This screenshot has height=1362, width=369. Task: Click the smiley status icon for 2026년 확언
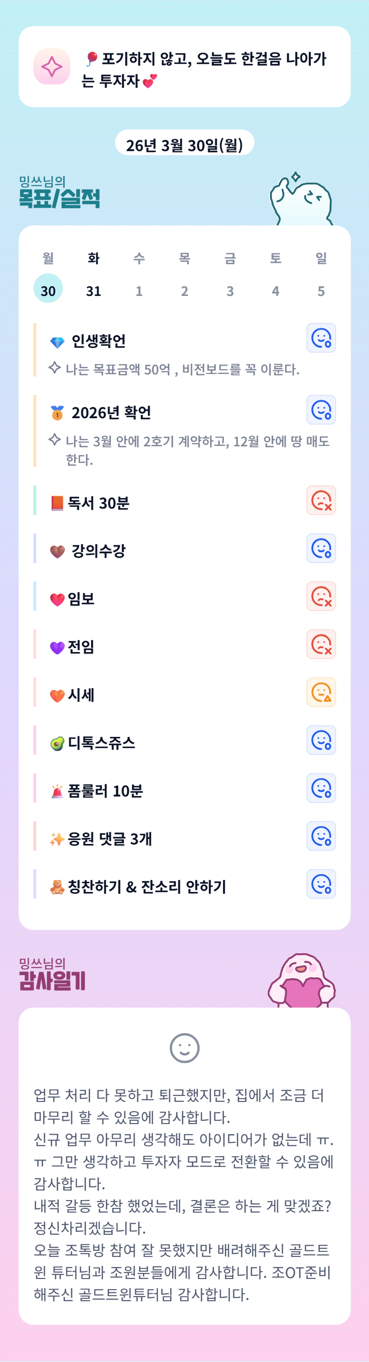321,410
